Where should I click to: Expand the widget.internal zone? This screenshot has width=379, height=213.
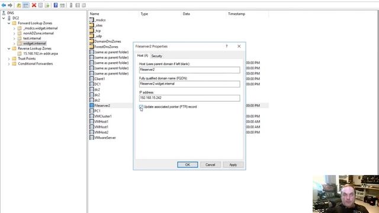[14, 43]
